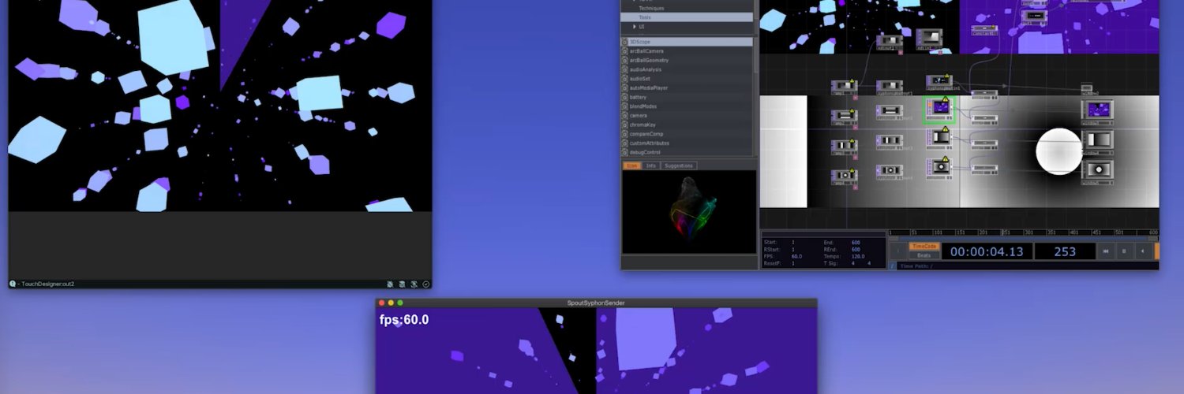Screen dimensions: 1184x394
Task: Click the TouchDesigner:out2 viewer title icon
Action: click(13, 284)
